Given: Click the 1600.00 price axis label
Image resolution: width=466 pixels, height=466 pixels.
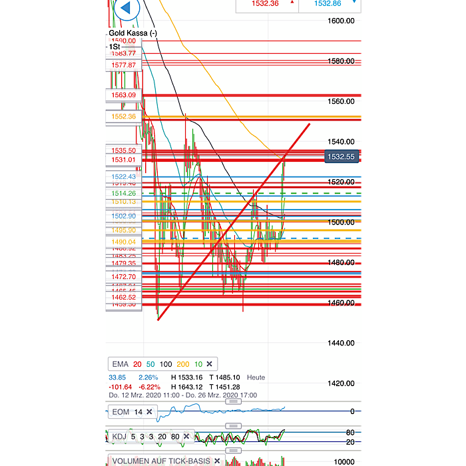Looking at the screenshot, I should pos(341,21).
